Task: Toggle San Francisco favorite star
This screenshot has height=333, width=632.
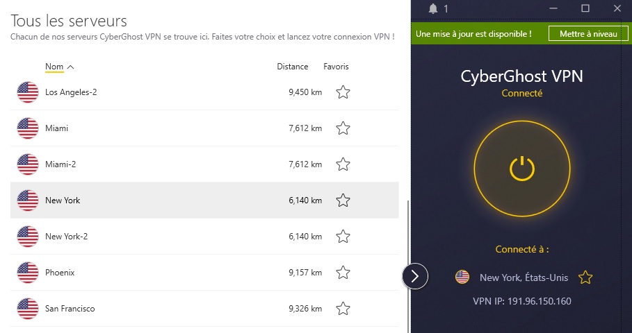Action: pos(343,309)
